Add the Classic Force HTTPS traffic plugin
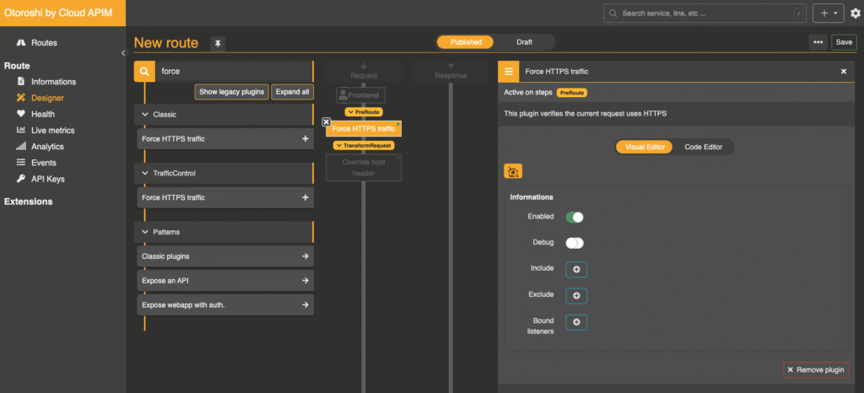The image size is (864, 393). [x=305, y=138]
